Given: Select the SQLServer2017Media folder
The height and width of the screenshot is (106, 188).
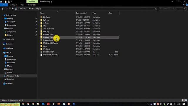Looking at the screenshot, I should point(51,43).
